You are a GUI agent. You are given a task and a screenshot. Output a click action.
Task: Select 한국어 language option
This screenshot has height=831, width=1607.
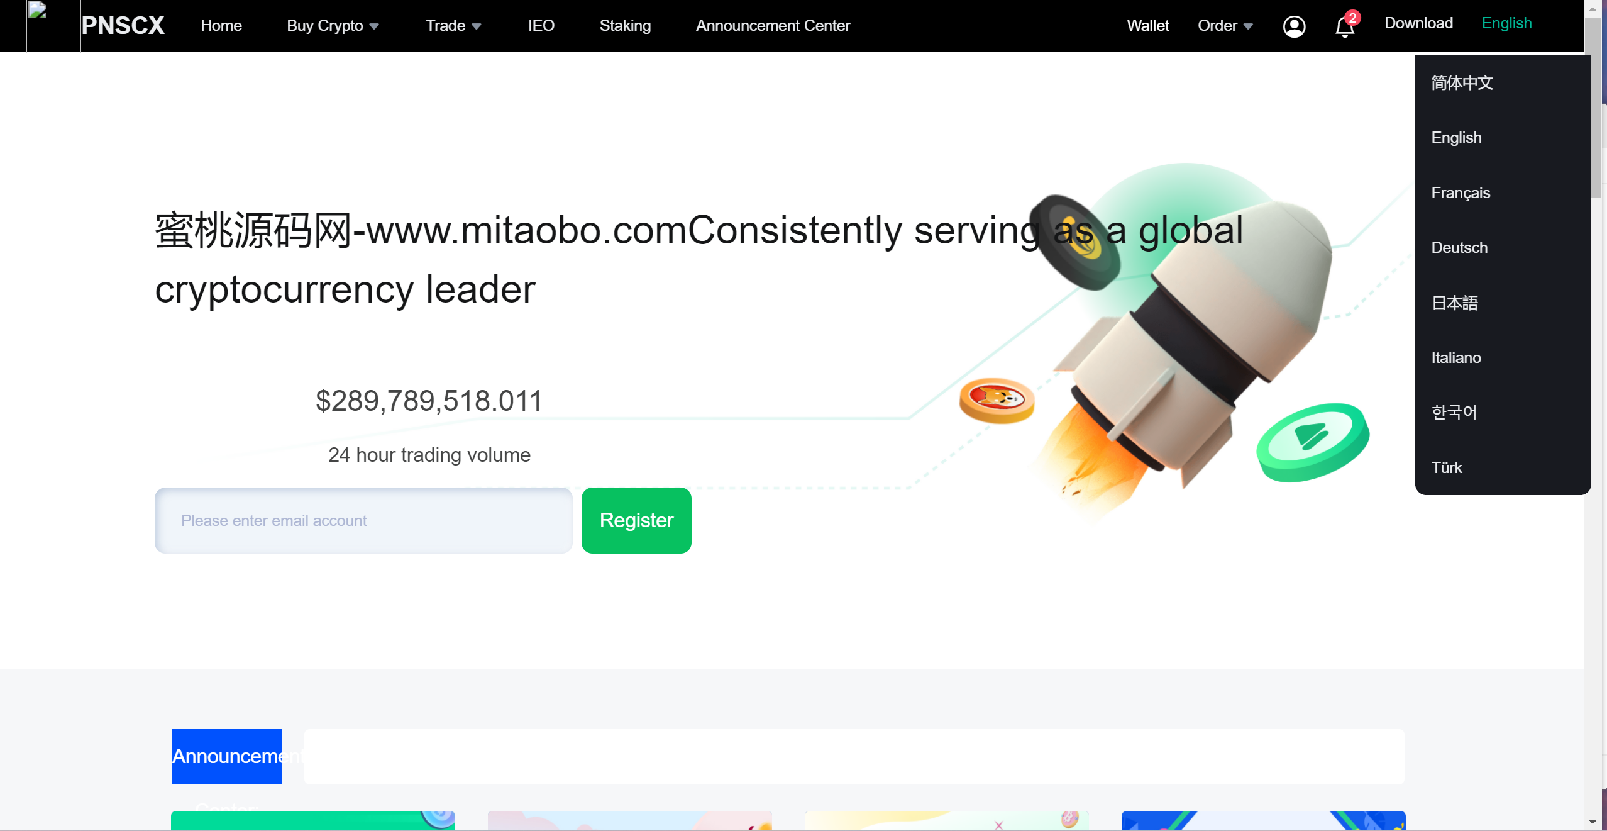click(1454, 412)
